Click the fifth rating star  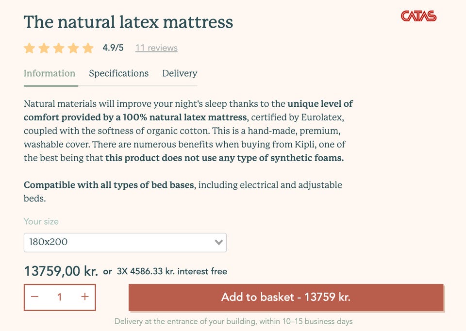88,48
